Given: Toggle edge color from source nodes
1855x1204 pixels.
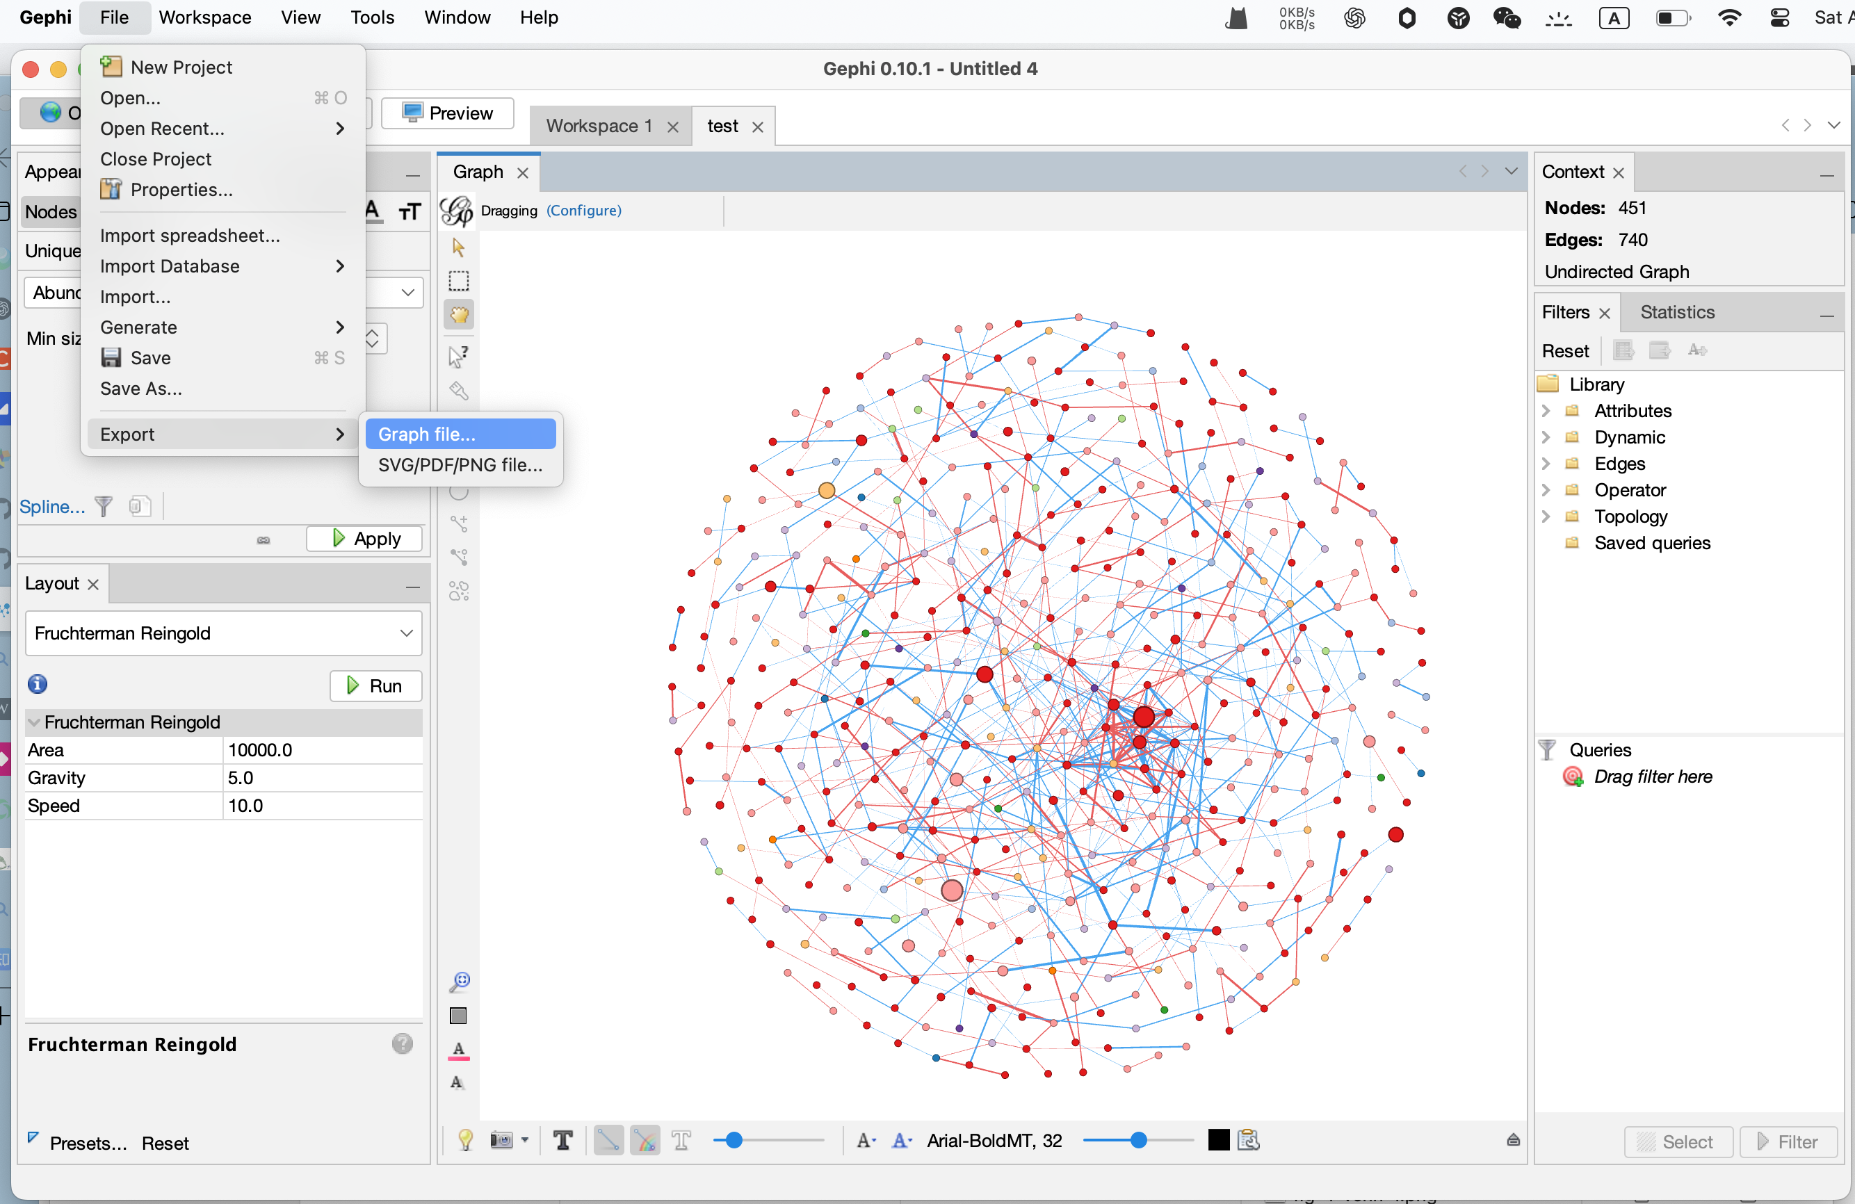Looking at the screenshot, I should click(x=645, y=1141).
